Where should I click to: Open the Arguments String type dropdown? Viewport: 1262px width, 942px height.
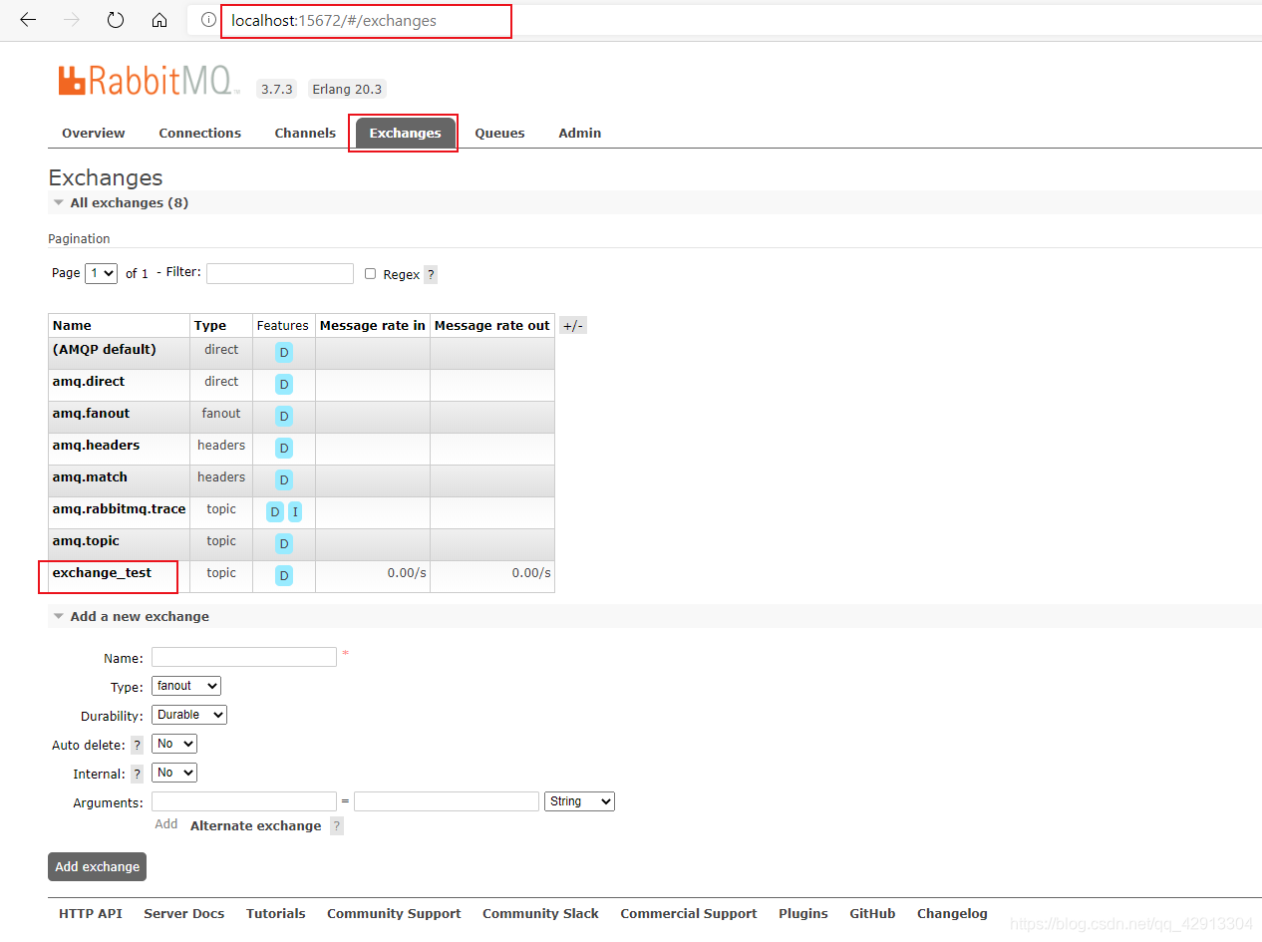click(x=579, y=801)
